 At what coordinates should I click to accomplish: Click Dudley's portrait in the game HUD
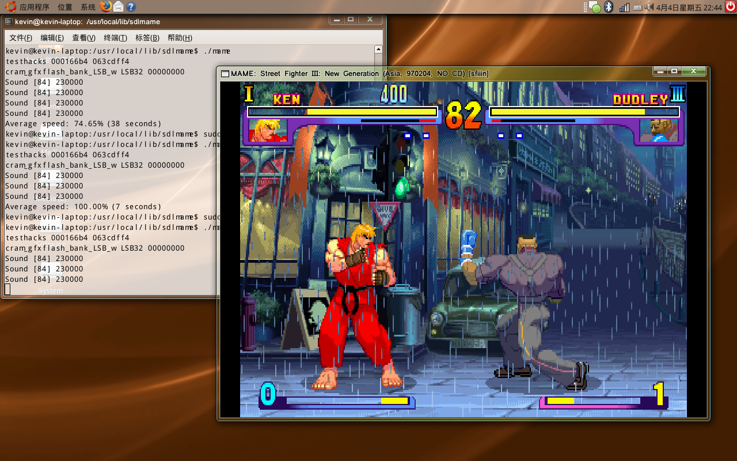[660, 131]
